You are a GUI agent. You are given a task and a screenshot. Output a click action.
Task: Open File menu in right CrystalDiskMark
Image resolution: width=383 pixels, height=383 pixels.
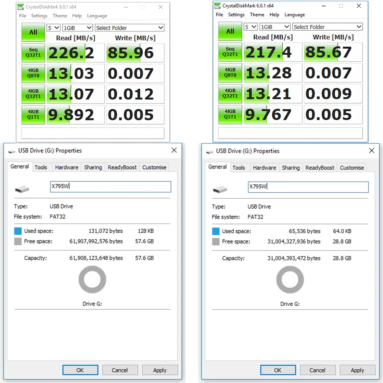click(x=219, y=15)
